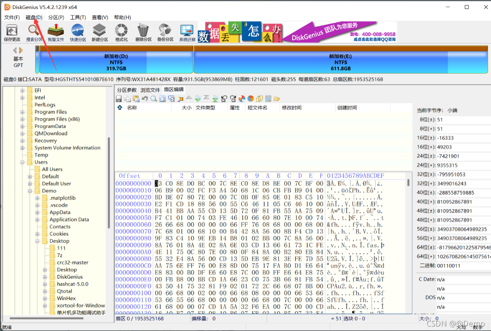Click the 修改时间 column header
This screenshot has width=491, height=331.
(307, 107)
